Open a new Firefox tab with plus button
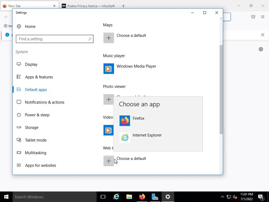The height and width of the screenshot is (202, 269). pos(123,6)
